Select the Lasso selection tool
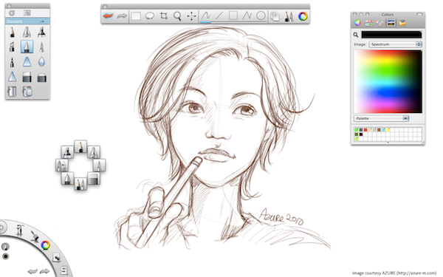 (149, 16)
